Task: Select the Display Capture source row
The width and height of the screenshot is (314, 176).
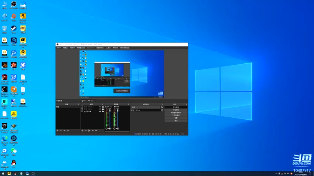Action: click(92, 111)
